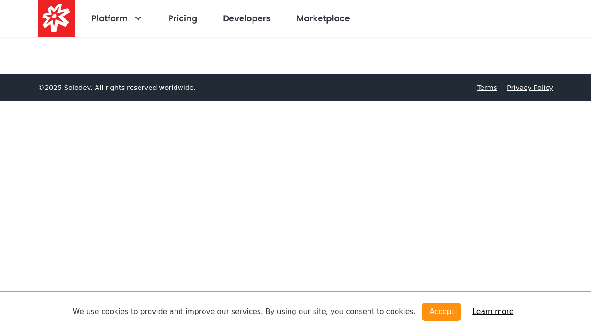Screen dimensions: 591x332
Task: Follow the Learn more hyperlink
Action: 493,311
